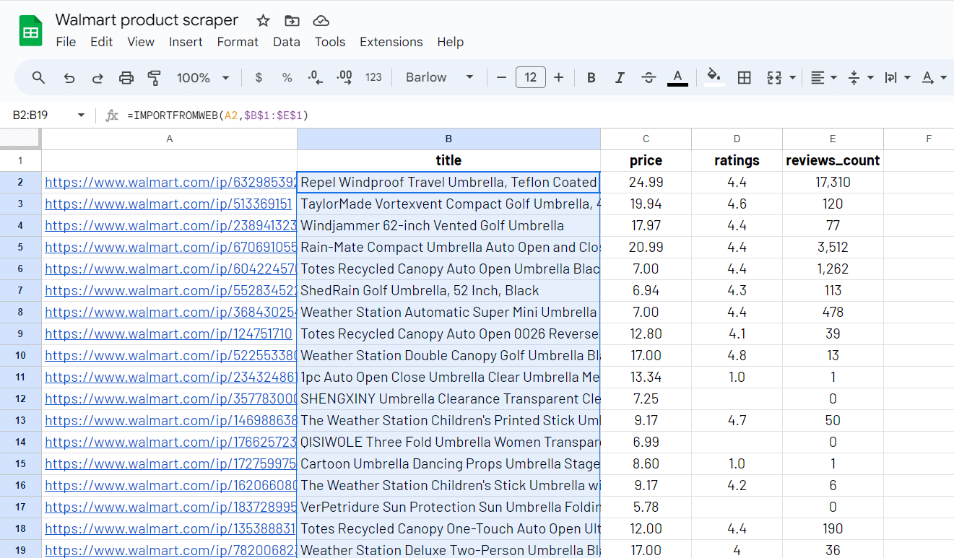Viewport: 954px width, 558px height.
Task: Open the Data menu
Action: [x=286, y=42]
